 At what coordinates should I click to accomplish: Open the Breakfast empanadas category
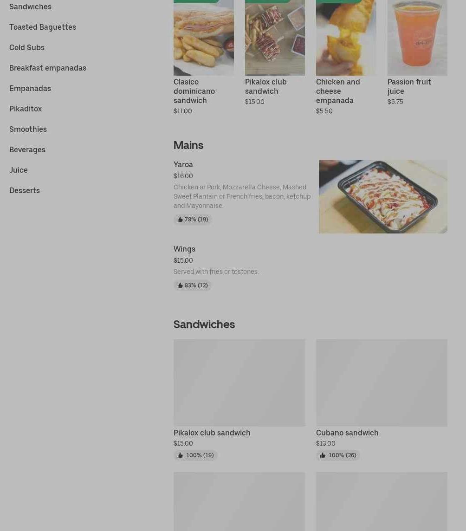click(48, 68)
